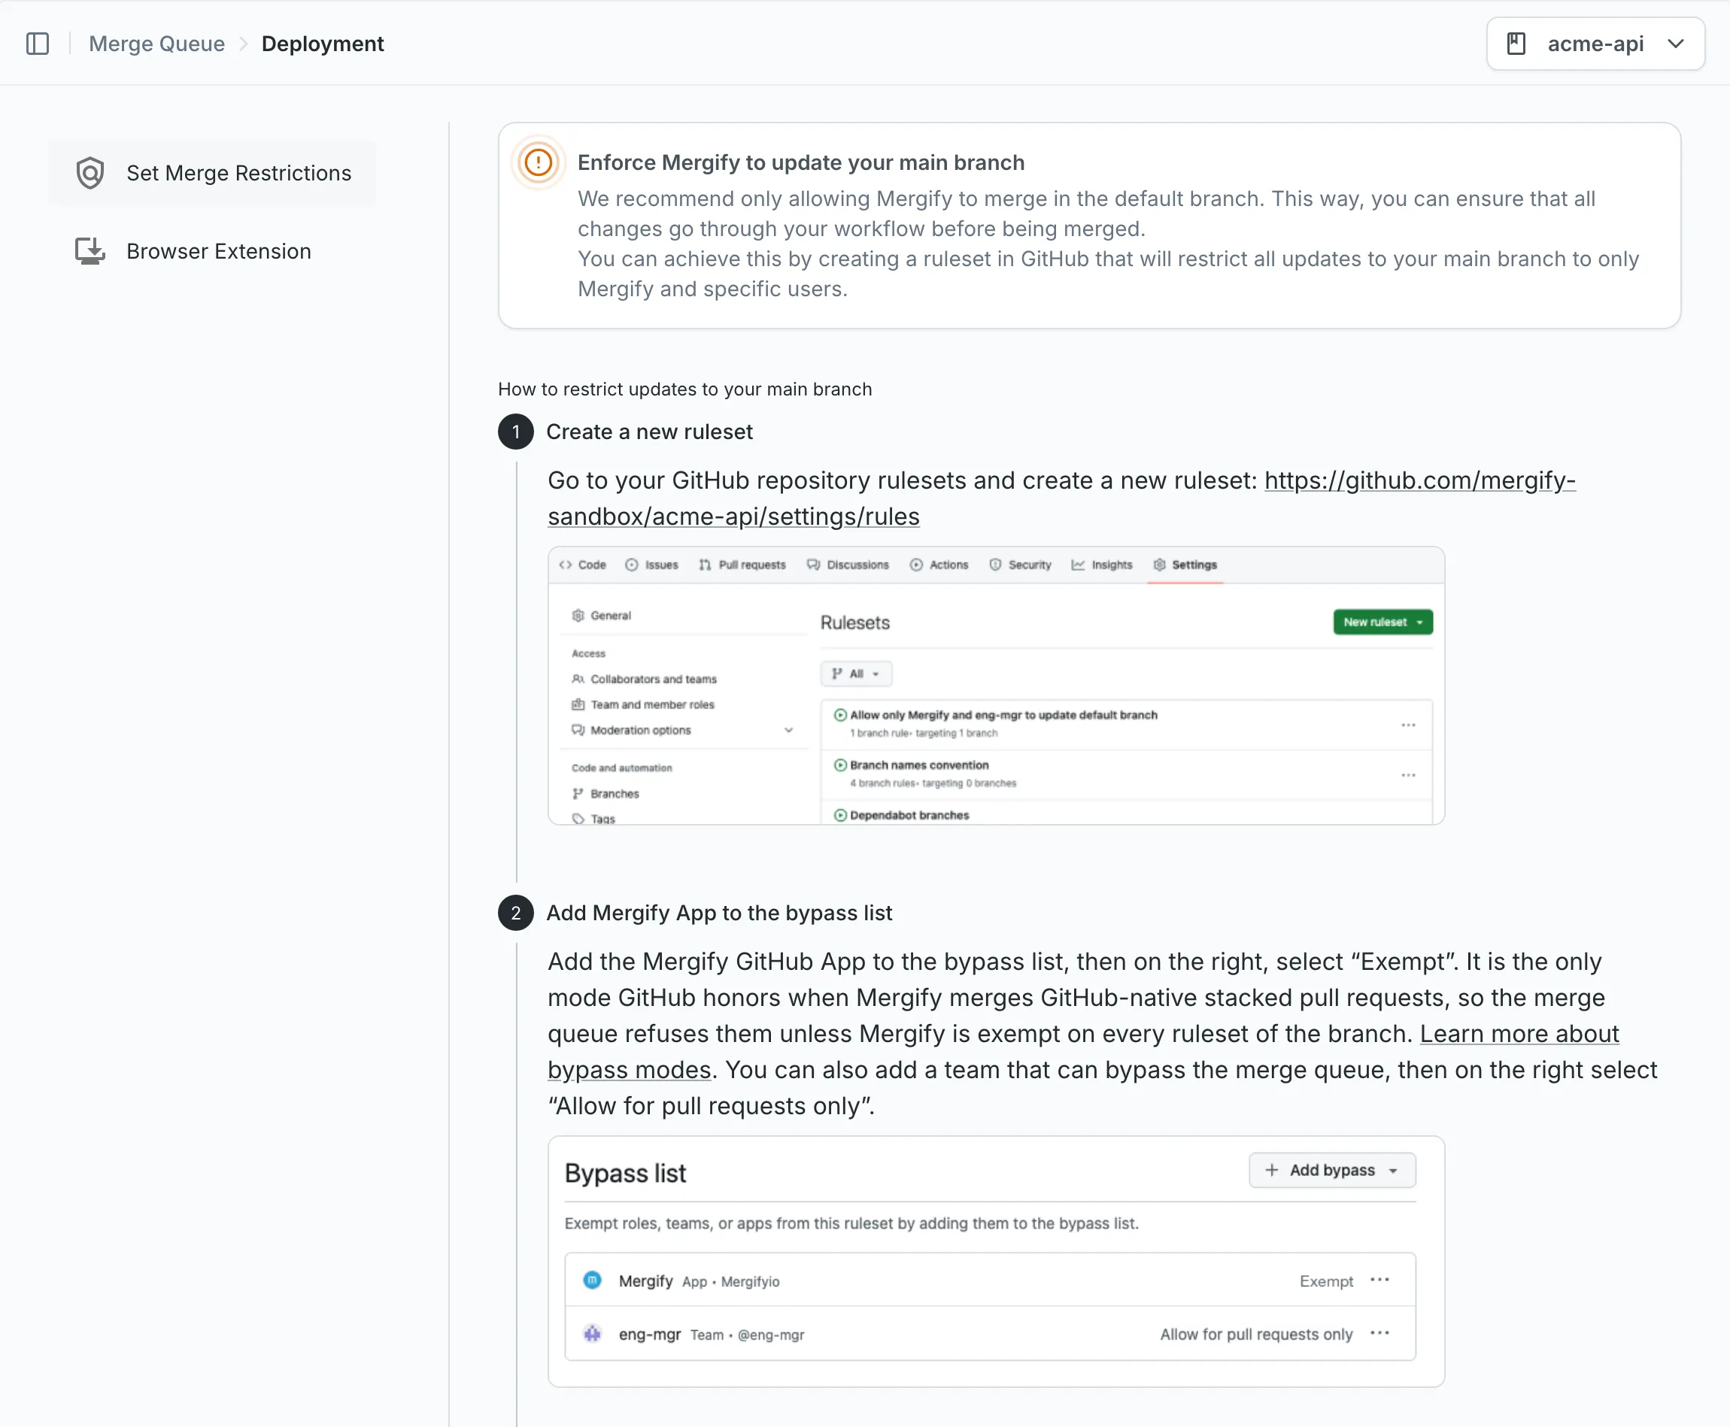Click Allow for pull requests only on eng-mgr row
Screen dimensions: 1730x1427
(x=1255, y=1334)
